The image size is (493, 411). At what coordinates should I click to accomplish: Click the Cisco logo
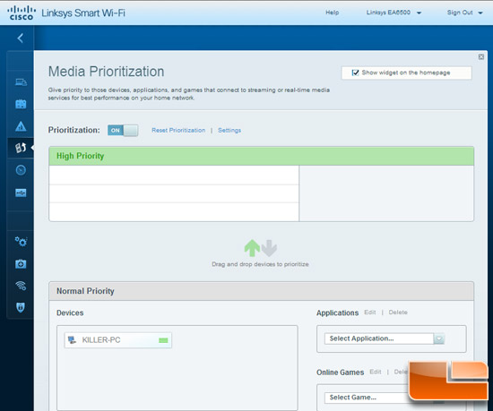[x=22, y=13]
